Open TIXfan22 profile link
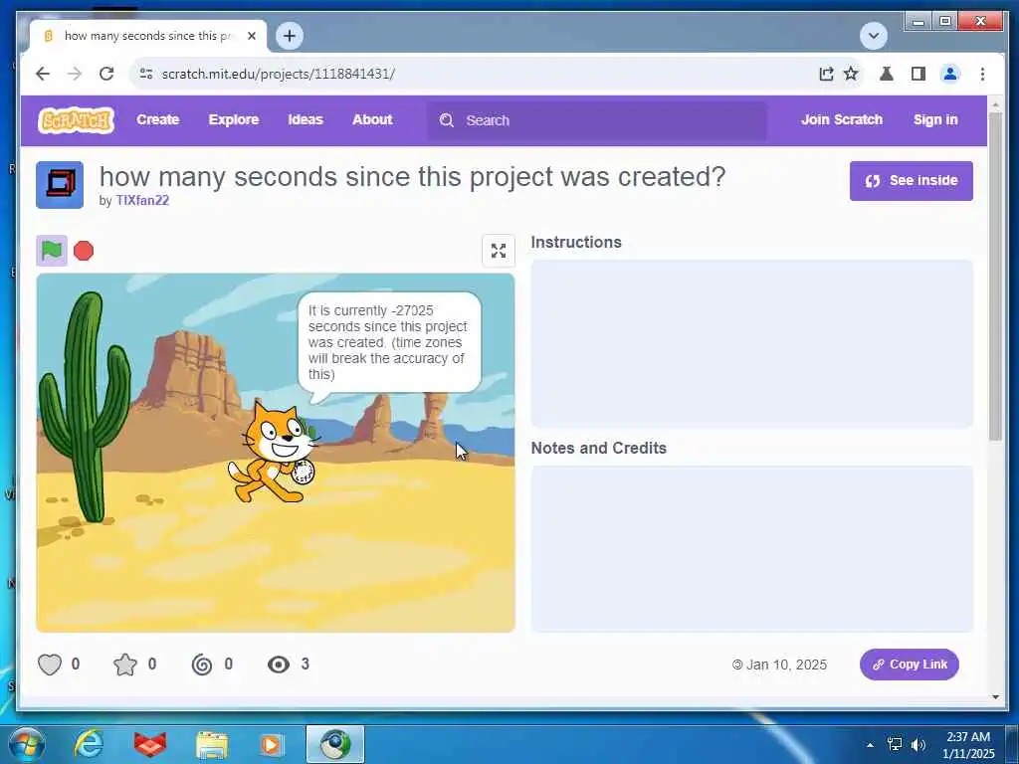Screen dimensions: 1019x764 142,201
